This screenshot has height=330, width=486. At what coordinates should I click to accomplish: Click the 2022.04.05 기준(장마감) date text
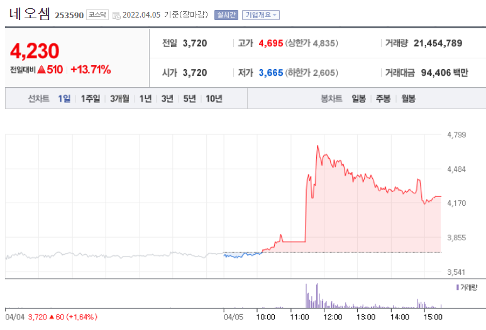[165, 15]
